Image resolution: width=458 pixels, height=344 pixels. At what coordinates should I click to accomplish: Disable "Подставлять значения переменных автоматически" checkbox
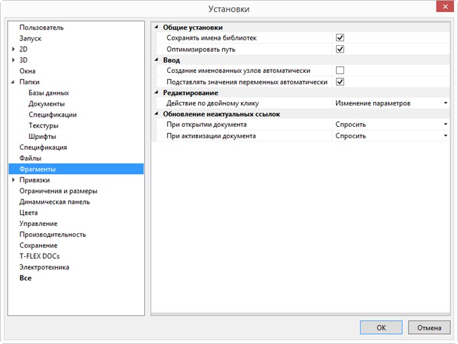340,82
